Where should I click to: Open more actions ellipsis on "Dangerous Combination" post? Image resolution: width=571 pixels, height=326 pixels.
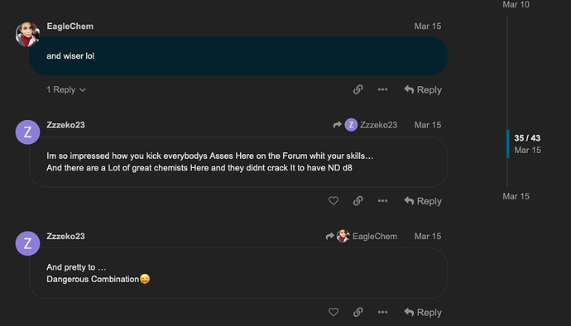pos(382,312)
